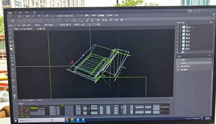Click the red marker on the canvas
The width and height of the screenshot is (216, 124).
(x=72, y=62)
